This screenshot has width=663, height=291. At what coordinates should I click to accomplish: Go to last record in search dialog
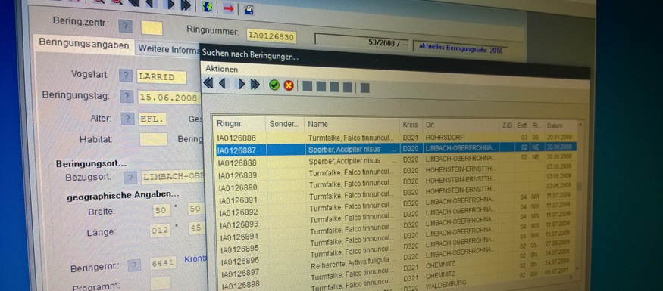255,85
